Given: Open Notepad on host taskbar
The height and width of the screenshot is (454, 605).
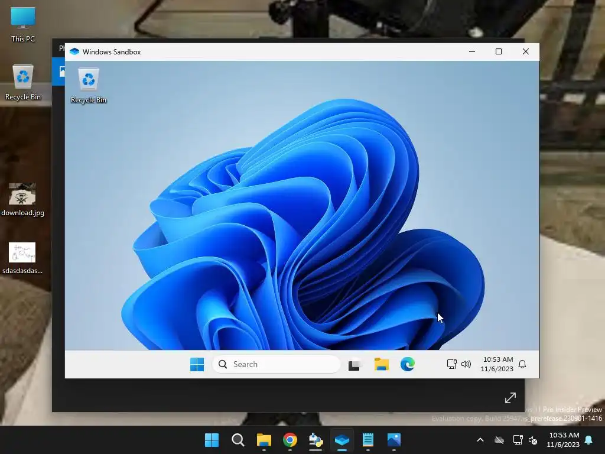Looking at the screenshot, I should 368,440.
